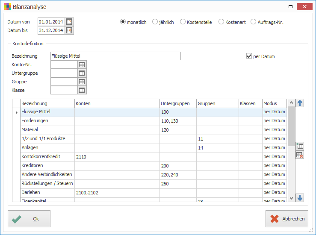316x235 pixels.
Task: Delete table row with red X icon
Action: pyautogui.click(x=300, y=155)
